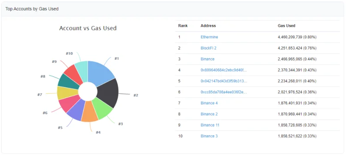Image resolution: width=346 pixels, height=155 pixels.
Task: Open the rank 3 Binance address link
Action: click(208, 59)
